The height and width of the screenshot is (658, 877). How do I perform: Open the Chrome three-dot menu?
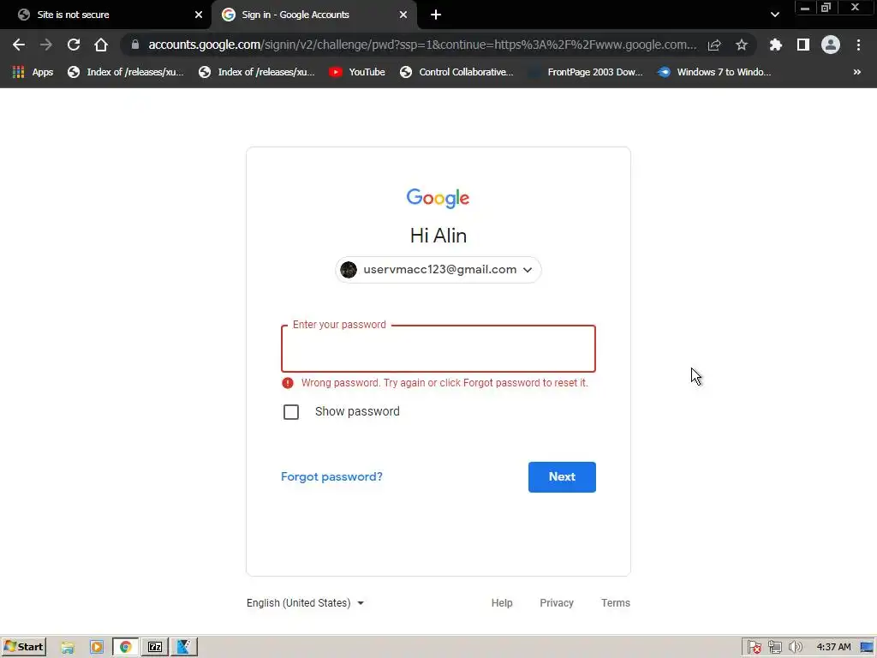858,45
